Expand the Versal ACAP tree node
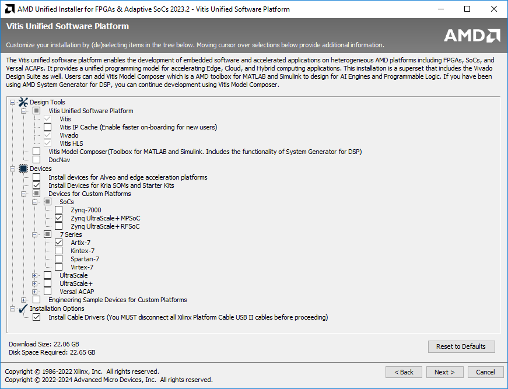The height and width of the screenshot is (389, 508). (35, 292)
